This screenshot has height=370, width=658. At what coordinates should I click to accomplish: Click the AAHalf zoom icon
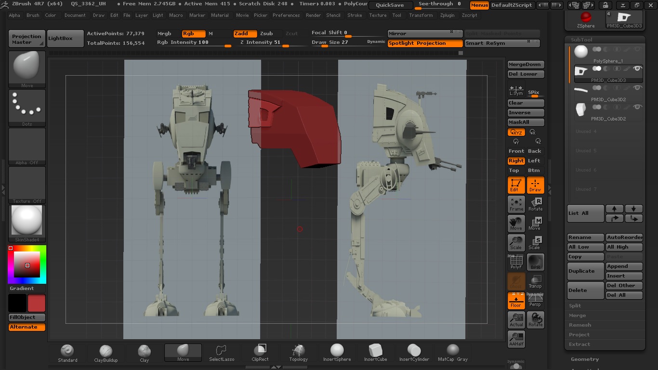(516, 339)
